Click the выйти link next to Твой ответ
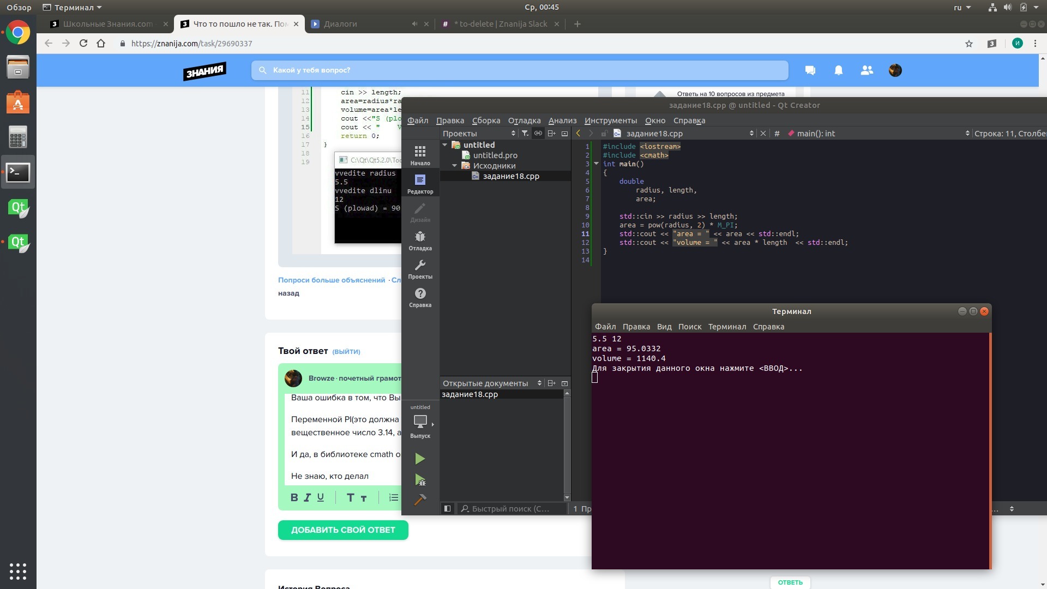Screen dimensions: 1047x589 (x=346, y=352)
